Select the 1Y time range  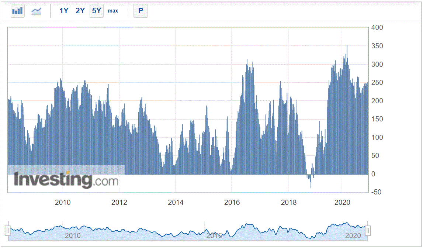[64, 11]
